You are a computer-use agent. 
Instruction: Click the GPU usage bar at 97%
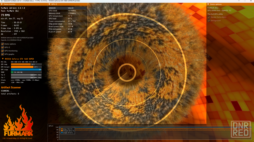click(x=26, y=70)
